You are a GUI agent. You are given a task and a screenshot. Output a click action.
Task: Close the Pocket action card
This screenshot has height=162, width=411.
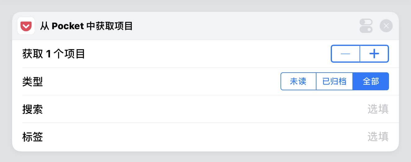pyautogui.click(x=386, y=26)
